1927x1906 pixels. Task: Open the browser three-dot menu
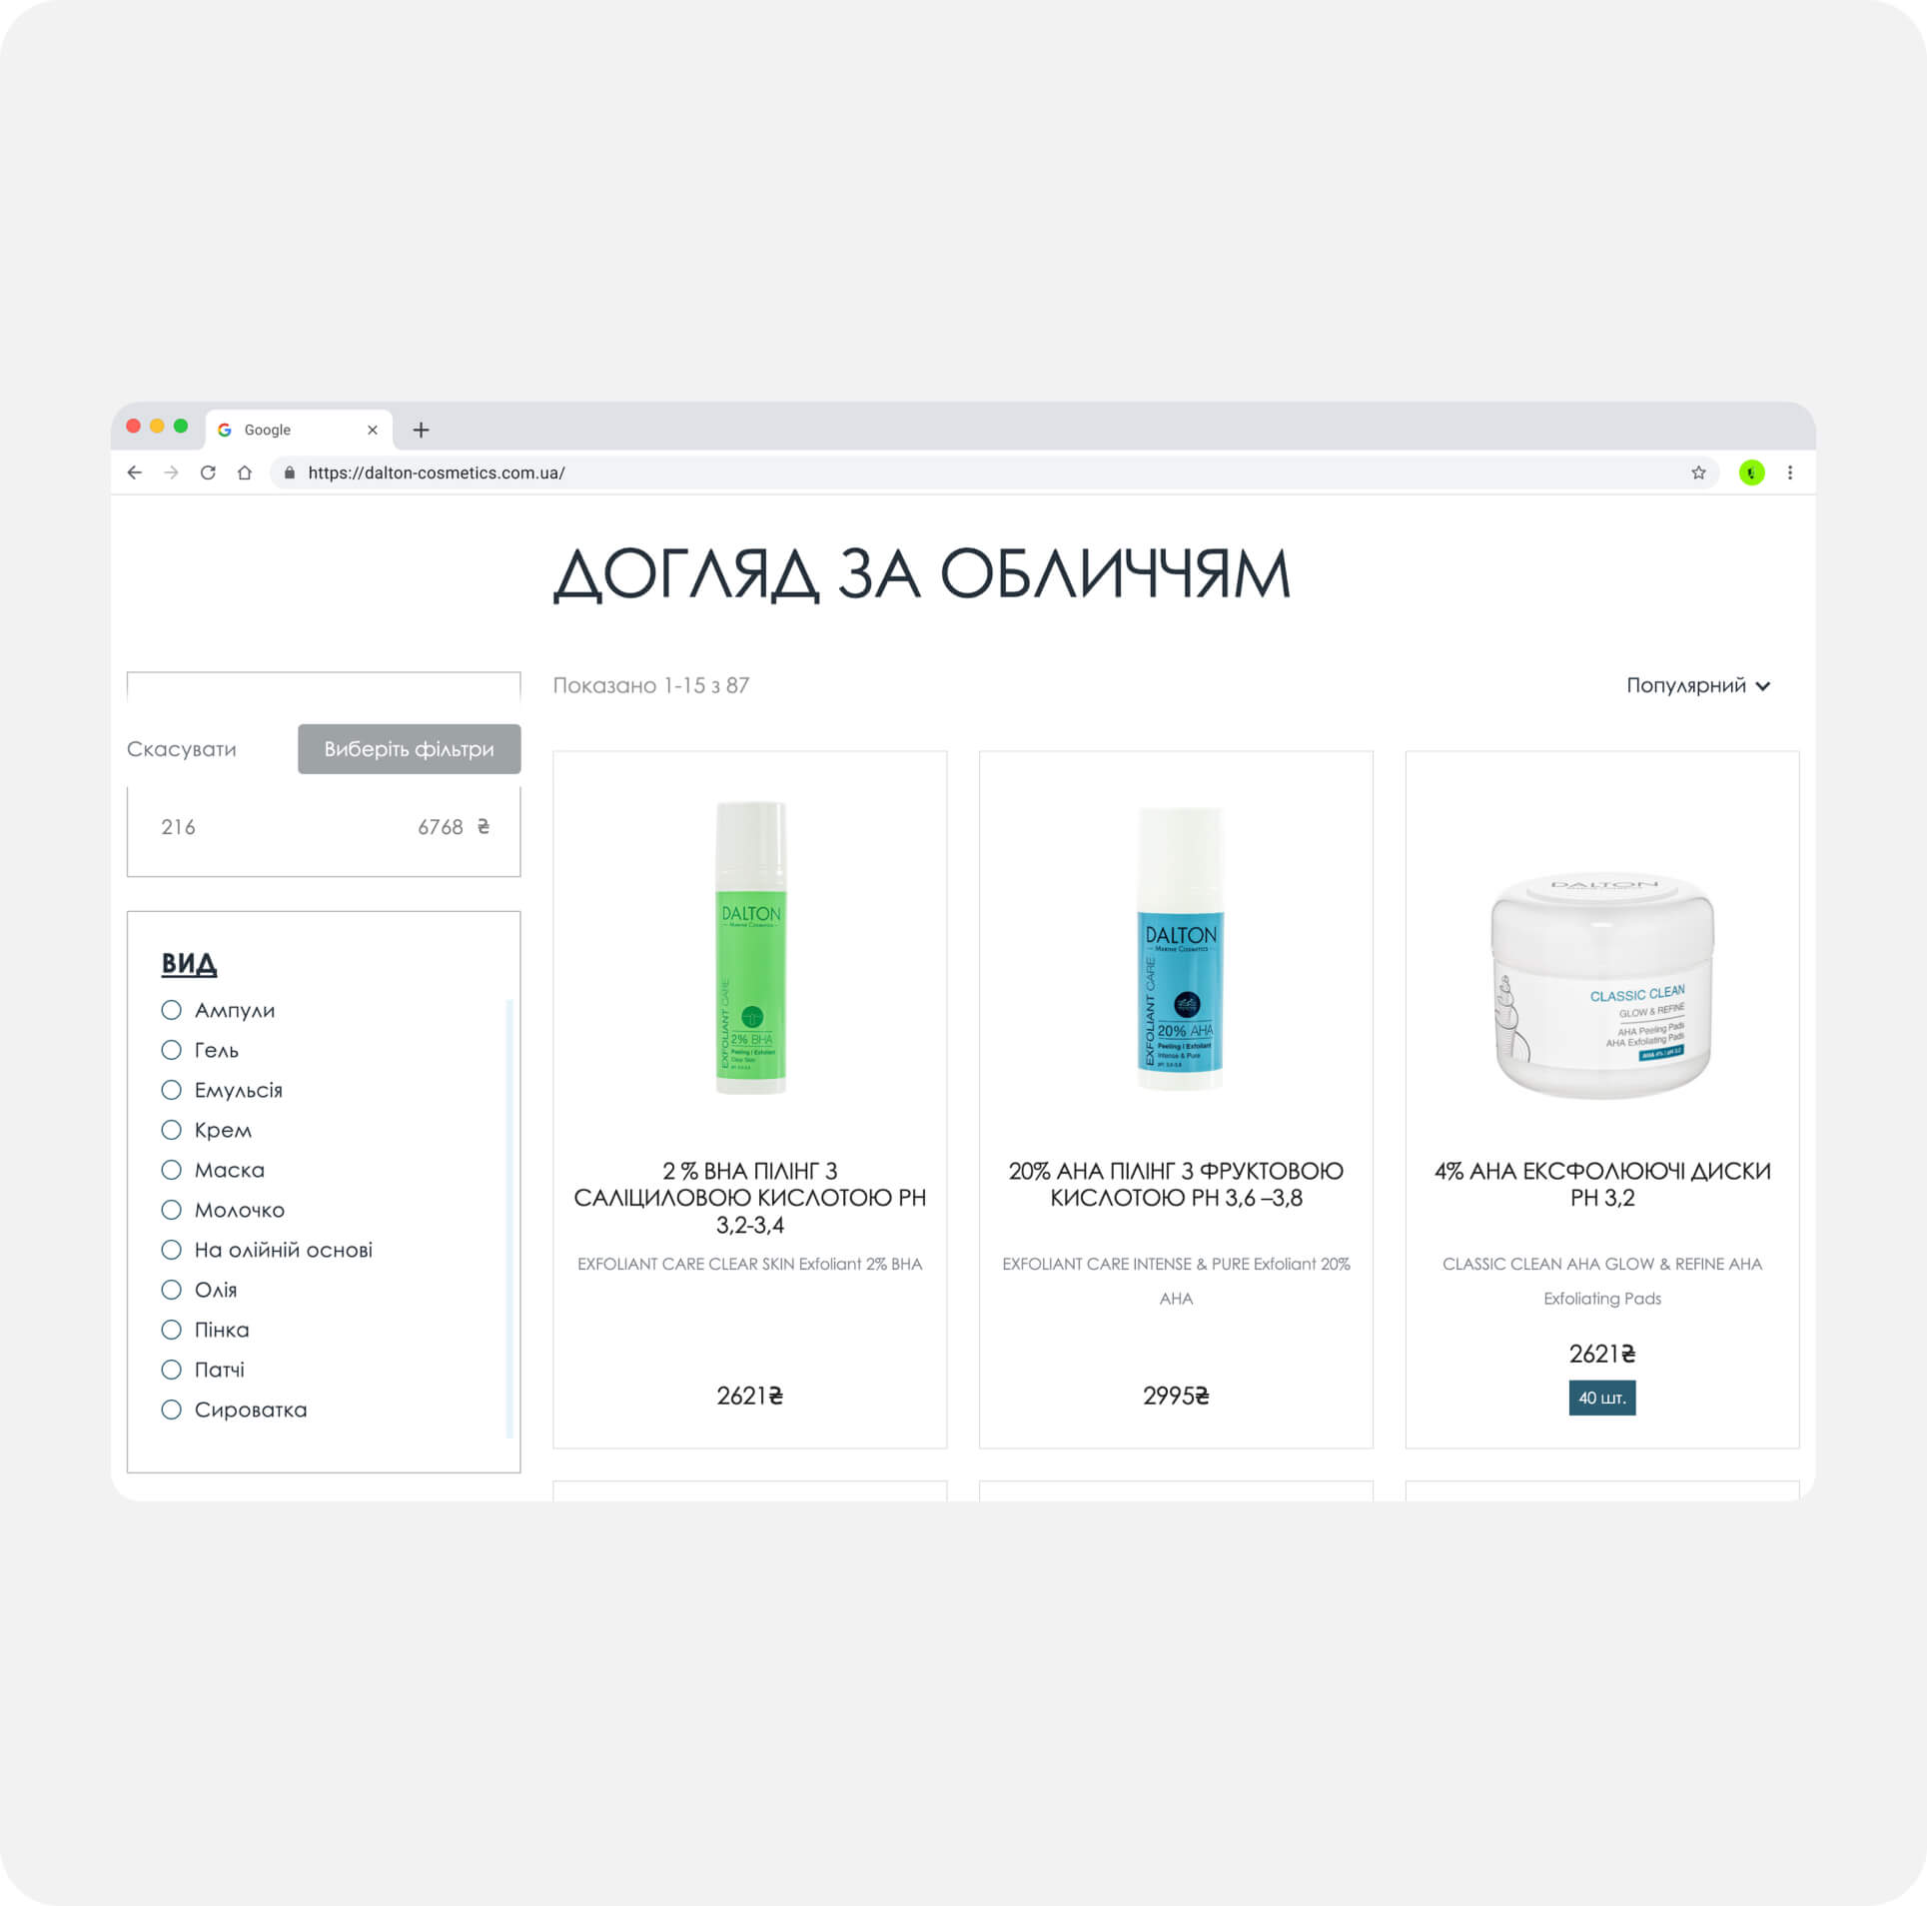point(1790,473)
